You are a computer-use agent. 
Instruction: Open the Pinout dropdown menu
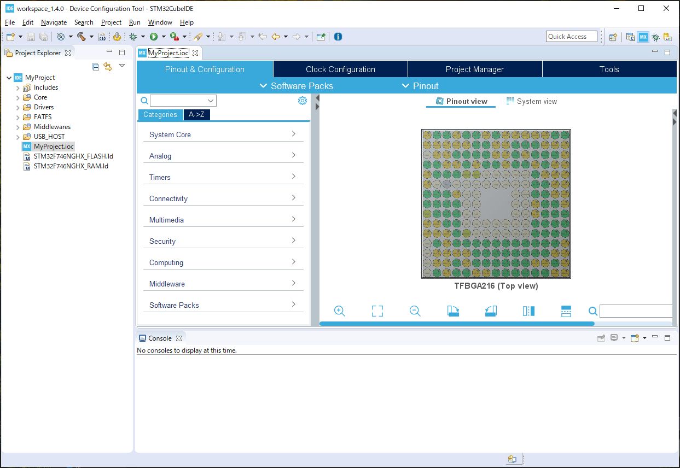420,86
